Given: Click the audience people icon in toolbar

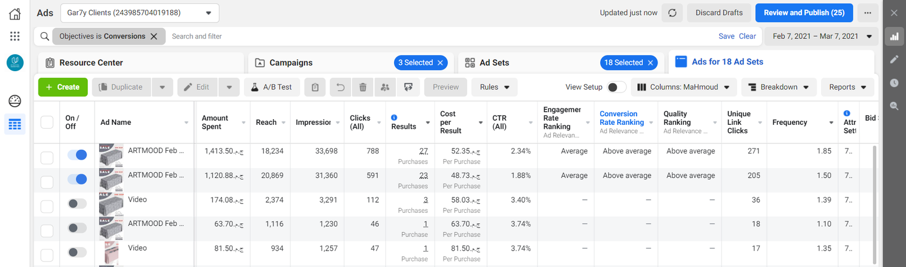Looking at the screenshot, I should (385, 87).
